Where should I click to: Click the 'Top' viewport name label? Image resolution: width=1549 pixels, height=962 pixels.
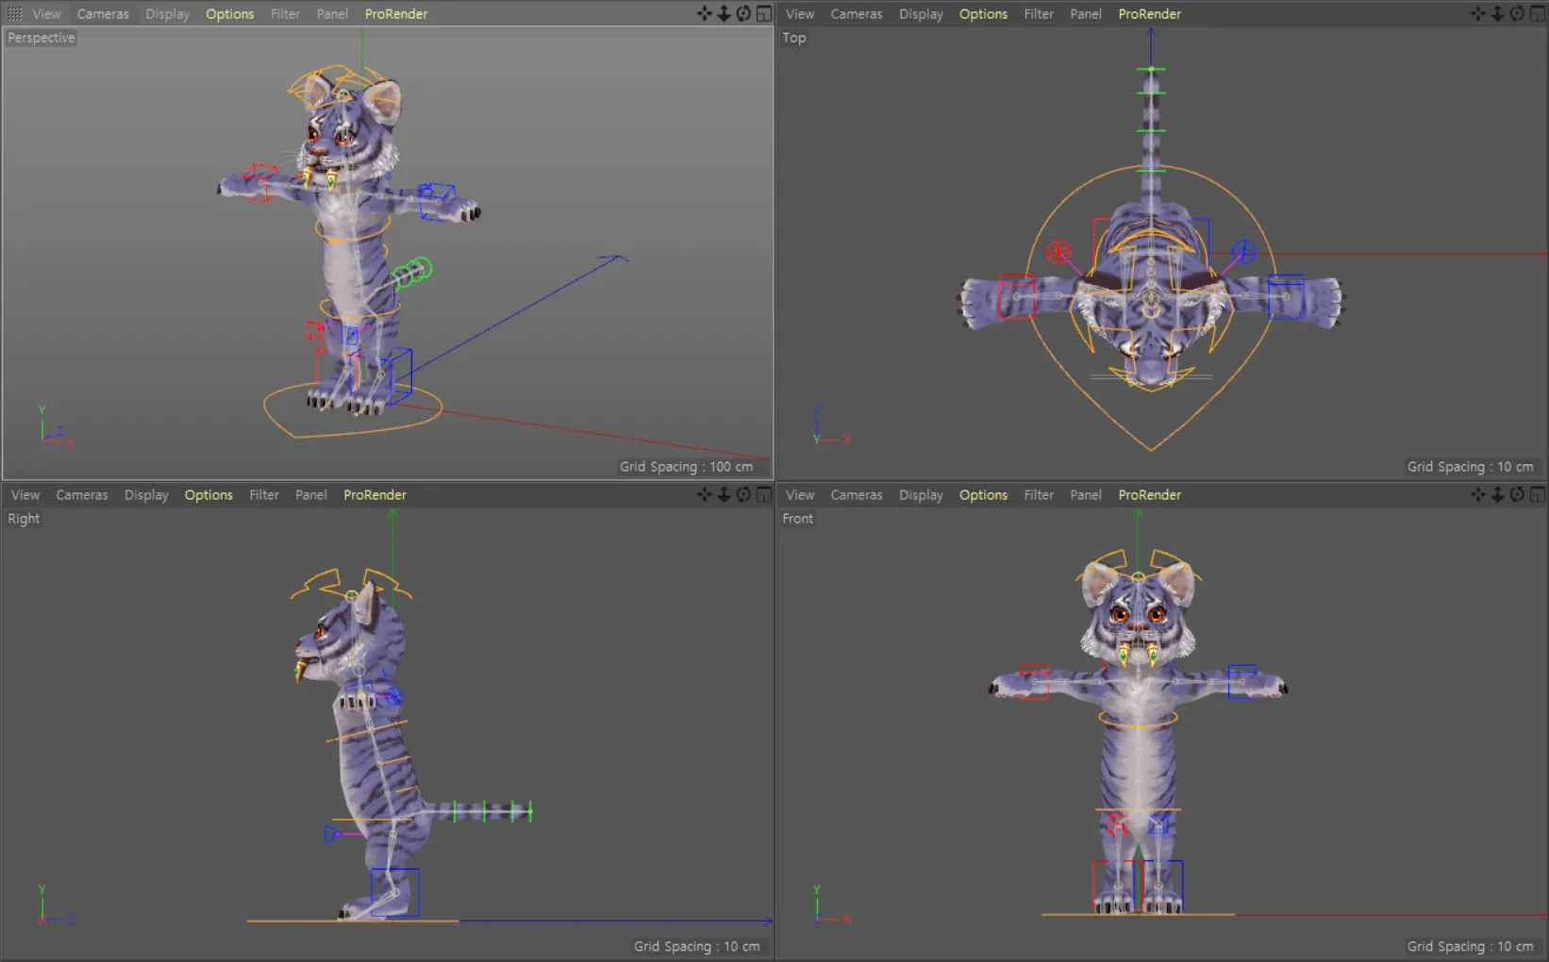pyautogui.click(x=794, y=38)
